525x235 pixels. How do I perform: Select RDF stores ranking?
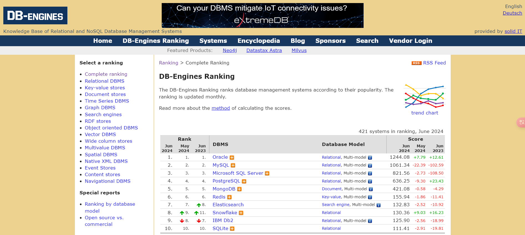point(98,121)
